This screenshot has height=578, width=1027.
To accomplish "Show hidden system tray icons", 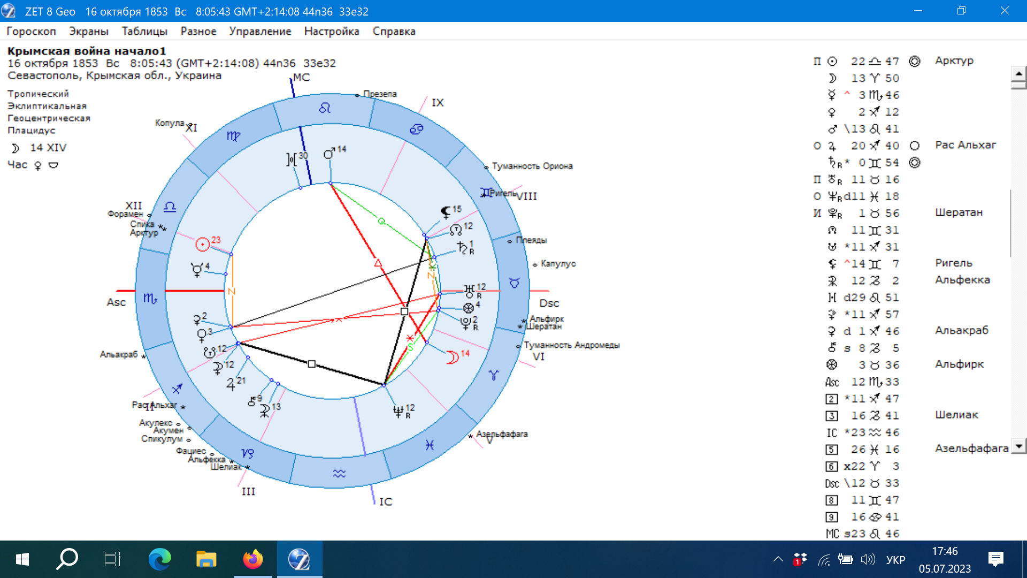I will 778,560.
